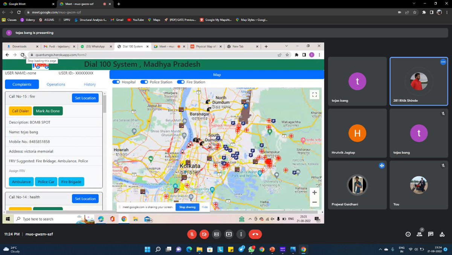This screenshot has width=452, height=255.
Task: Turn on captions in Meet controls
Action: (x=217, y=234)
